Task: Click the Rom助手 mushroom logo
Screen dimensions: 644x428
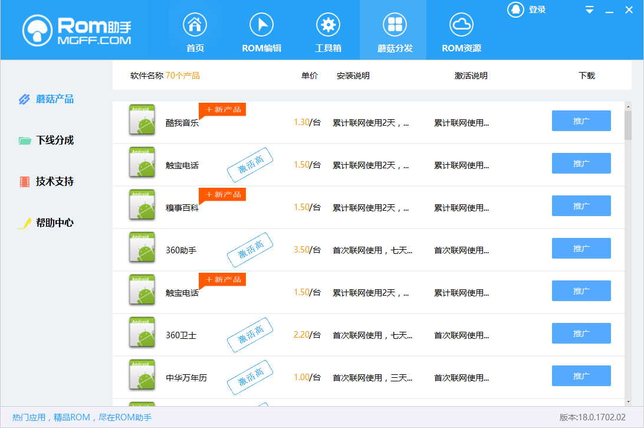Action: (x=38, y=30)
